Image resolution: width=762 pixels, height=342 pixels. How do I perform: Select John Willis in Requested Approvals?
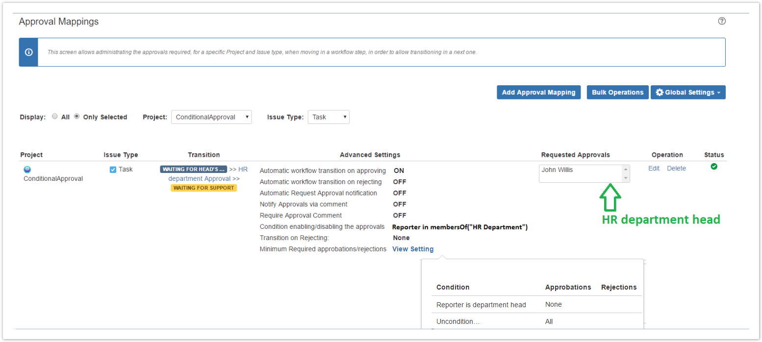pos(557,170)
